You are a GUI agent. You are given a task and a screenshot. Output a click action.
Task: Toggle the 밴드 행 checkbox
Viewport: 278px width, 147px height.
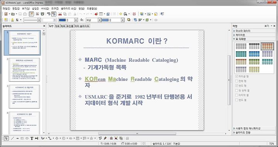(237, 86)
